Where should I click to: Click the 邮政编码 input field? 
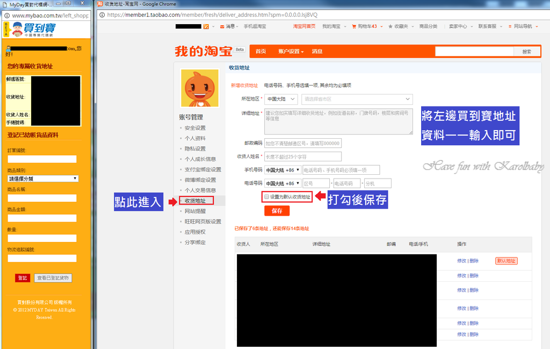303,143
